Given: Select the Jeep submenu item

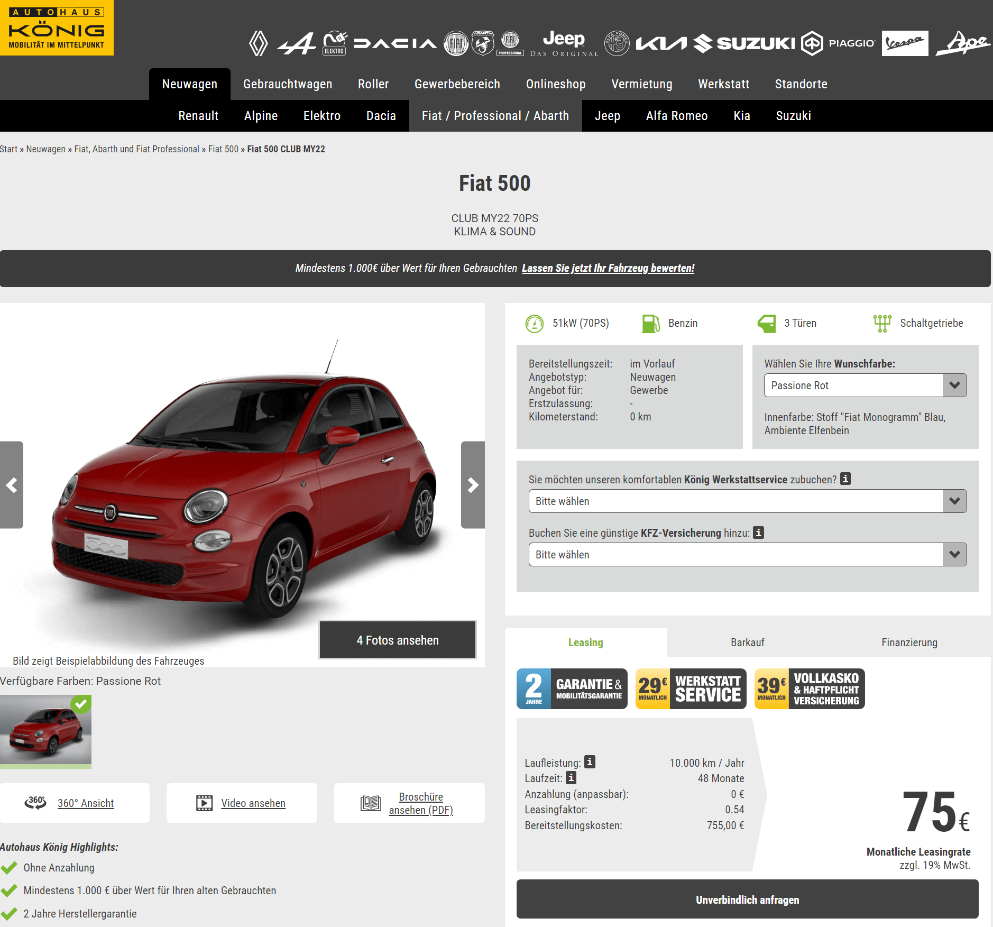Looking at the screenshot, I should tap(608, 116).
